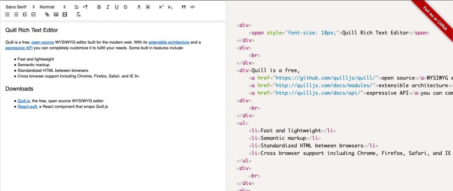This screenshot has height=191, width=453.
Task: Apply subscript formatting
Action: tap(170, 7)
